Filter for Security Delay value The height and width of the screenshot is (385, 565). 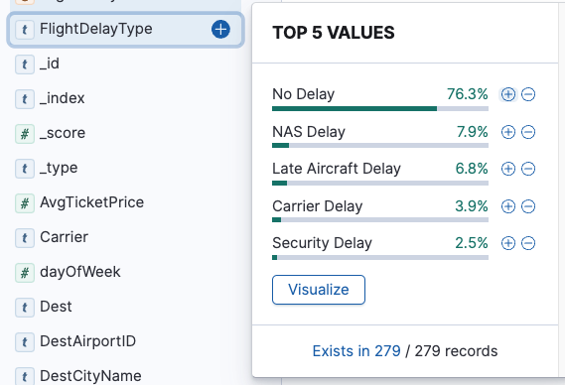(508, 243)
